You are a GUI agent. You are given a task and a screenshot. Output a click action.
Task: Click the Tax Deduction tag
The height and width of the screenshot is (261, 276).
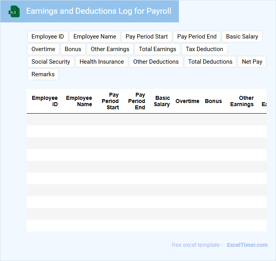click(x=204, y=49)
